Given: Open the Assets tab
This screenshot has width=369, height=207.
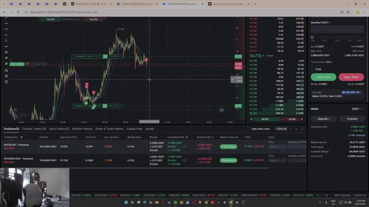Looking at the screenshot, I should (x=150, y=129).
